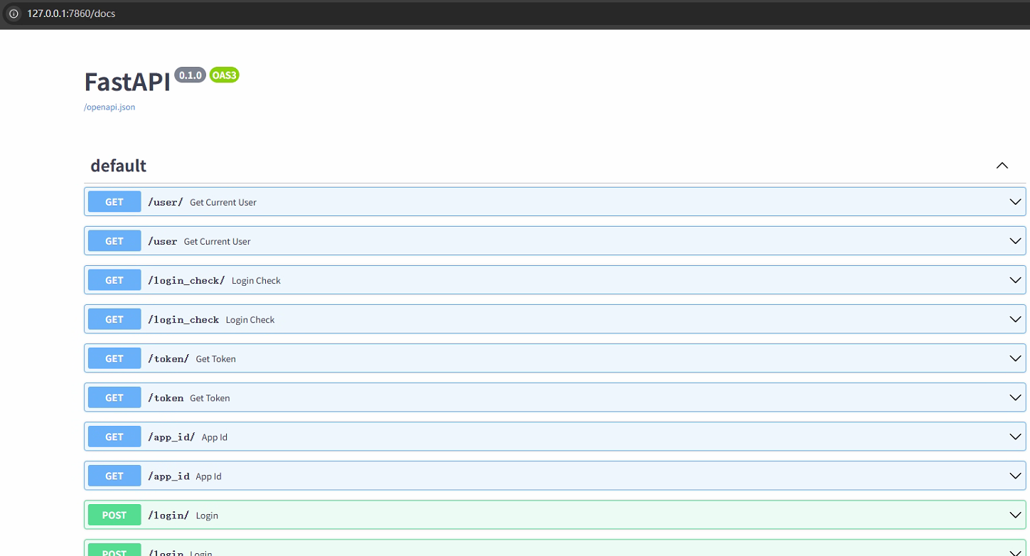Click the GET badge for /app_id/ endpoint
Image resolution: width=1030 pixels, height=556 pixels.
click(114, 437)
